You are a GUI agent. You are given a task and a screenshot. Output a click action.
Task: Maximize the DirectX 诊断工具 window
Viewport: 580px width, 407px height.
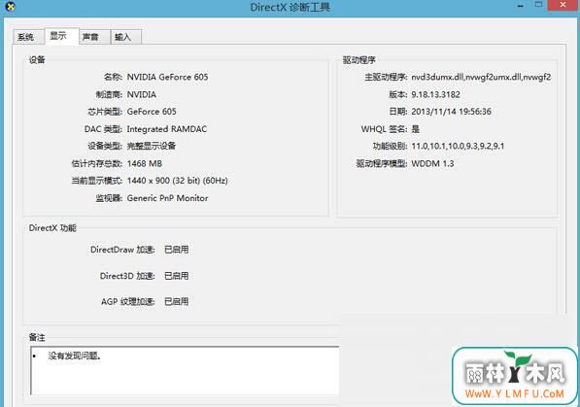click(538, 5)
